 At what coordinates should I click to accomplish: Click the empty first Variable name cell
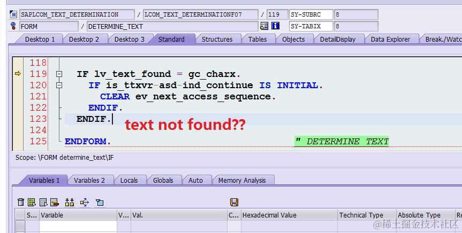click(78, 226)
